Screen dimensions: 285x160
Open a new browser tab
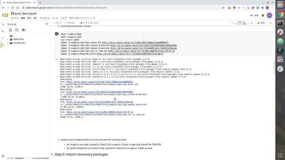coord(40,3)
